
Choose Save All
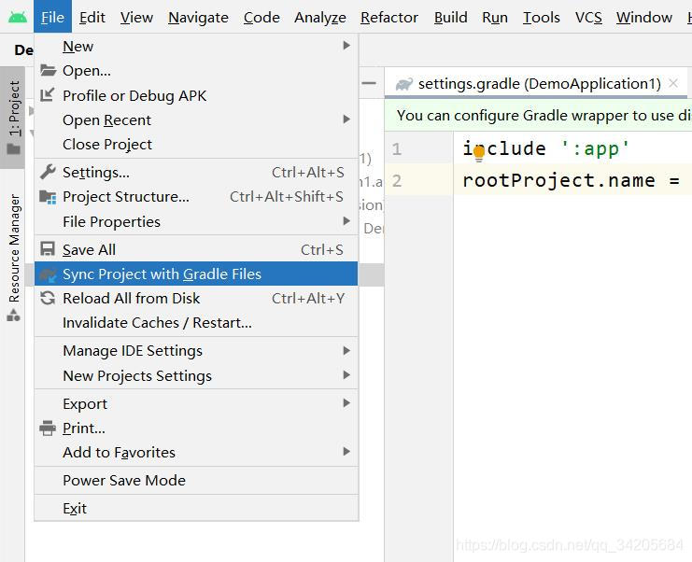pos(196,249)
